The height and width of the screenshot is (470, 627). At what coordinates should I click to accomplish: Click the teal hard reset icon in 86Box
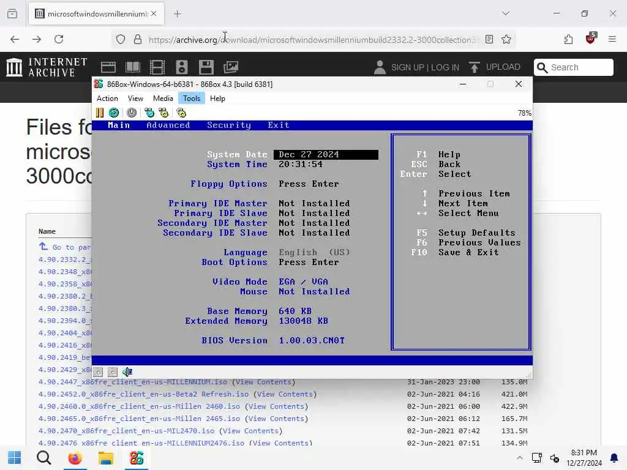114,113
